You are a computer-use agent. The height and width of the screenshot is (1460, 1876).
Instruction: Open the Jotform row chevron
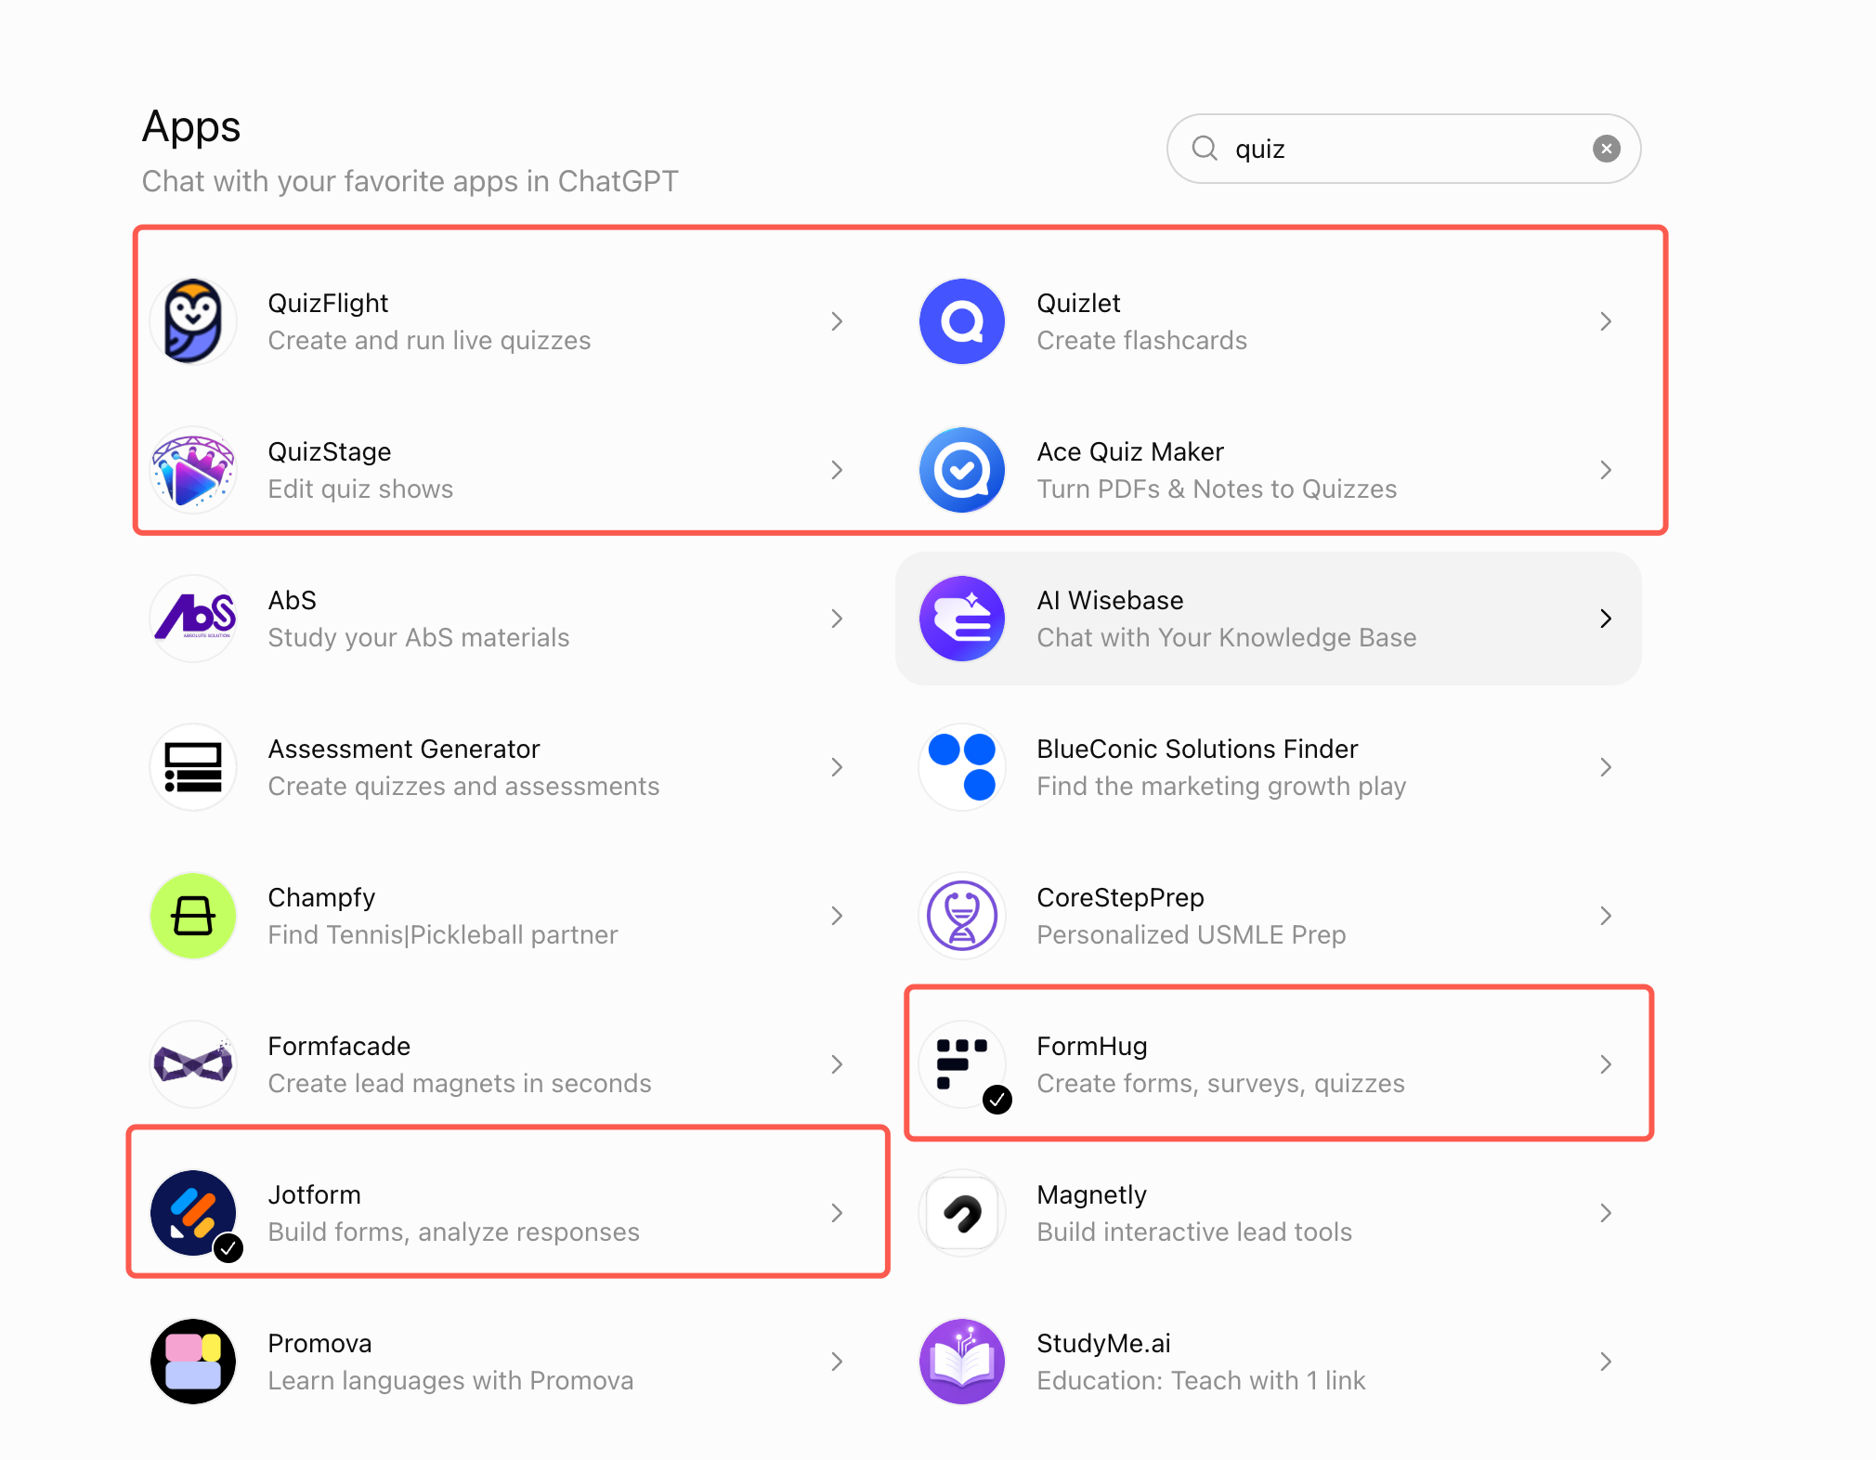click(837, 1213)
